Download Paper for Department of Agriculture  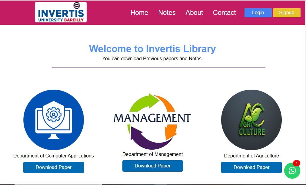(251, 167)
